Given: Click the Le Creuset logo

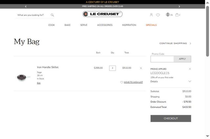Looking at the screenshot, I should [x=102, y=14].
